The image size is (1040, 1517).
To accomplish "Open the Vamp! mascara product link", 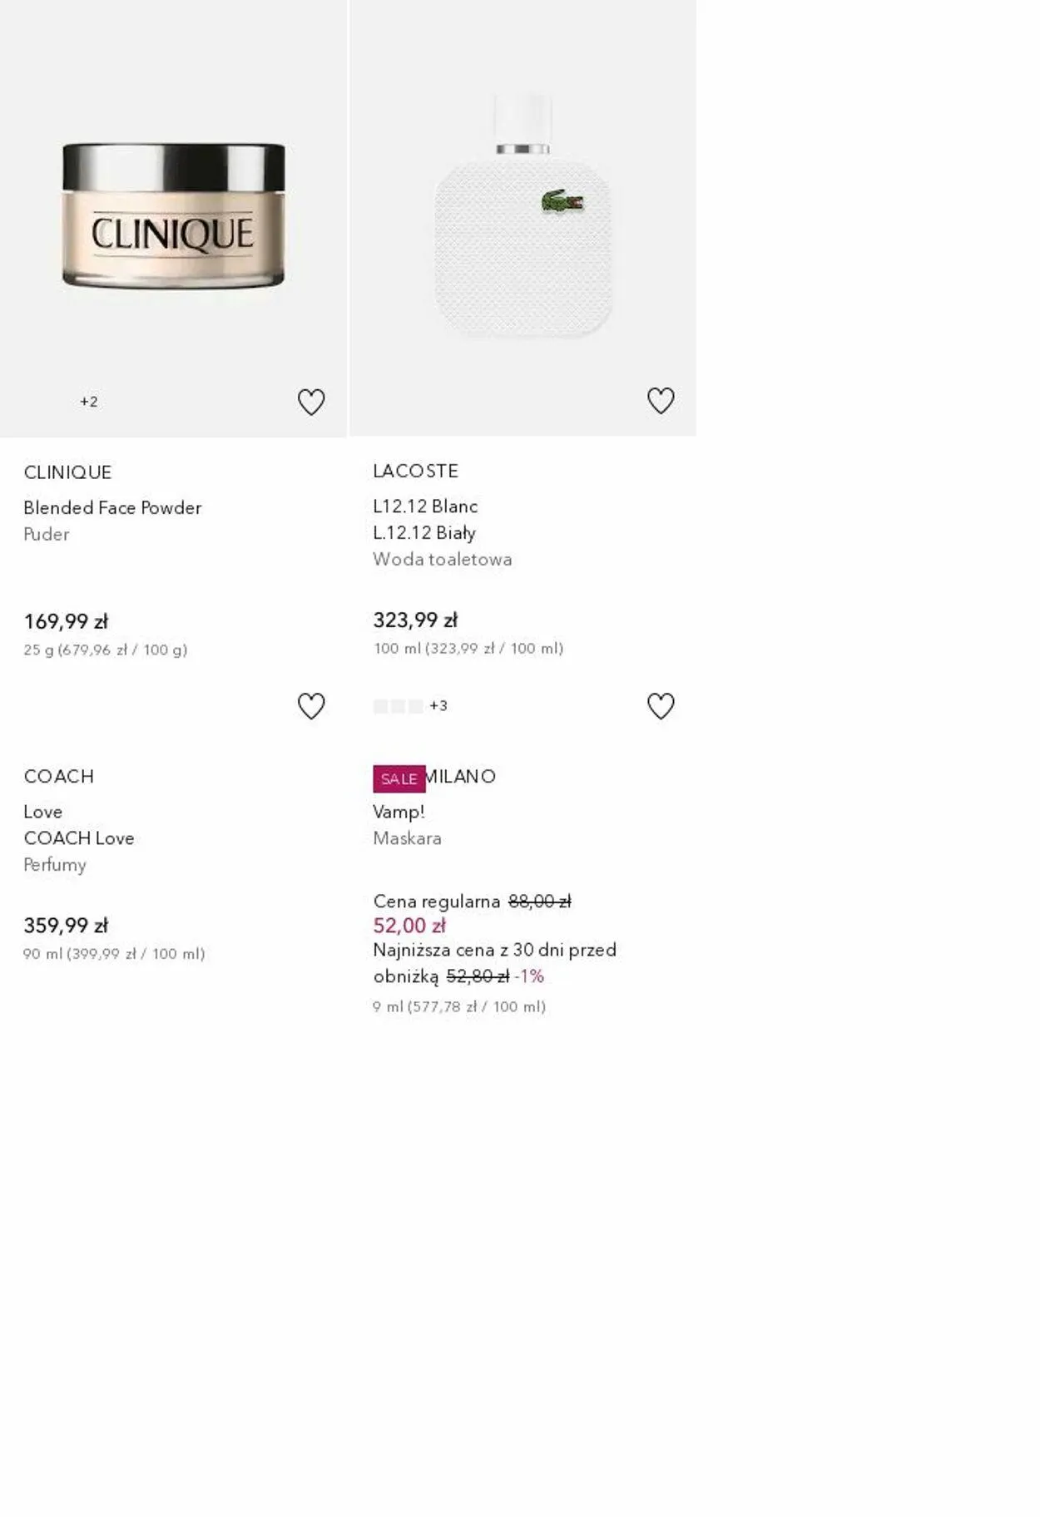I will (x=399, y=812).
